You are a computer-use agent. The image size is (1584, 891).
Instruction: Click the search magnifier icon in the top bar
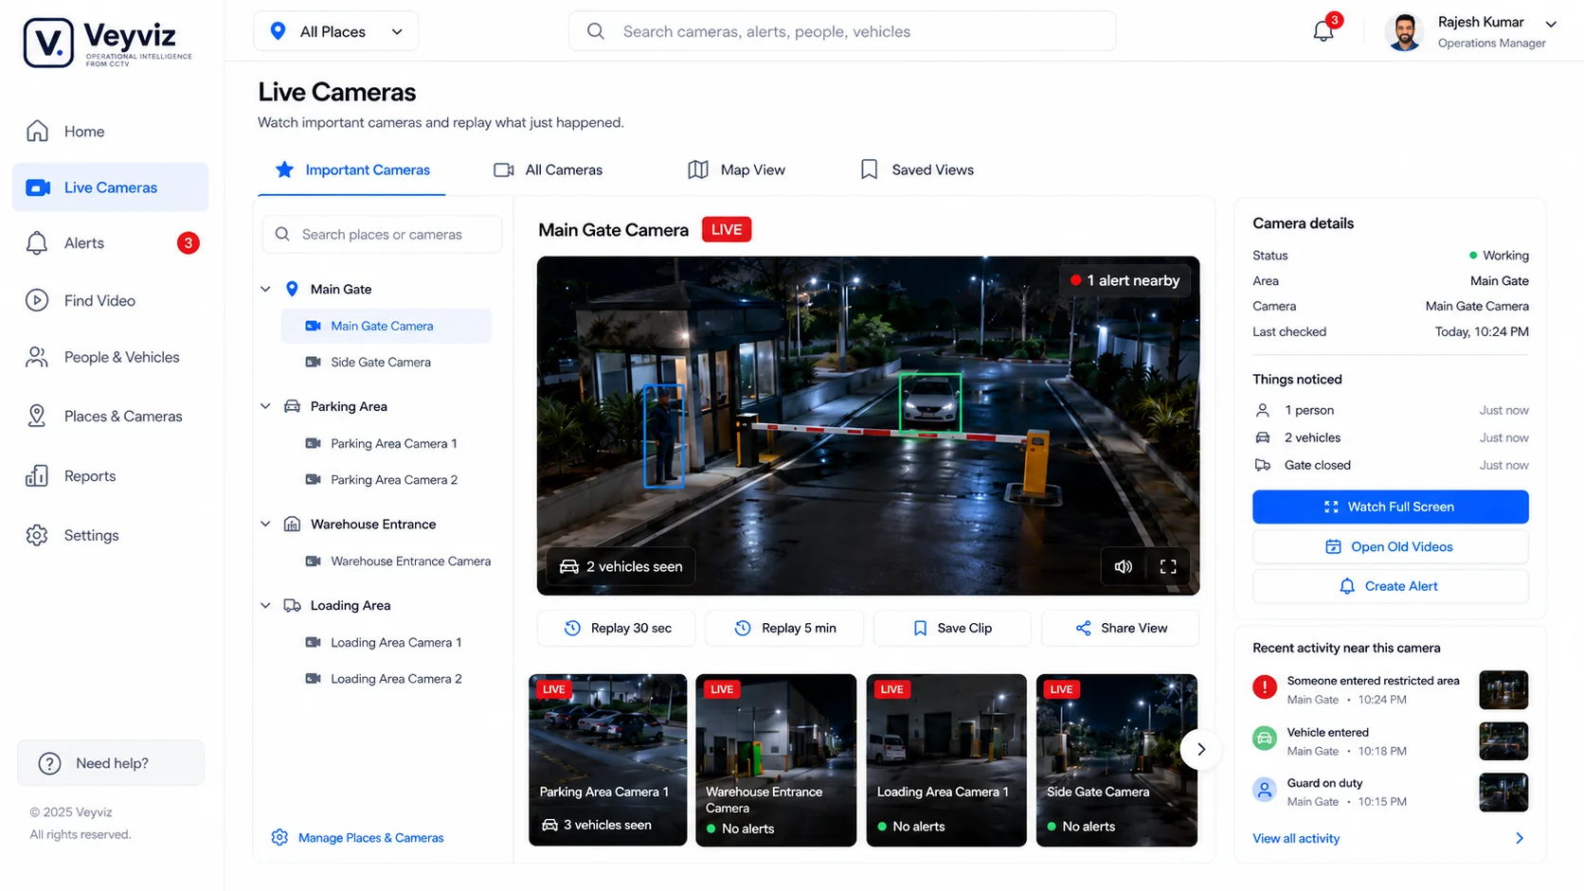(x=596, y=31)
